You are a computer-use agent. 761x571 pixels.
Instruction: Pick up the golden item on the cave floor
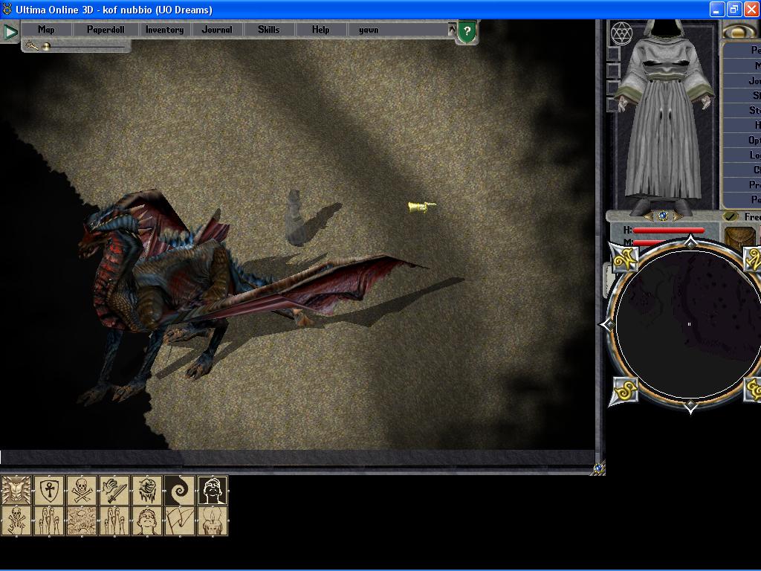pos(421,207)
